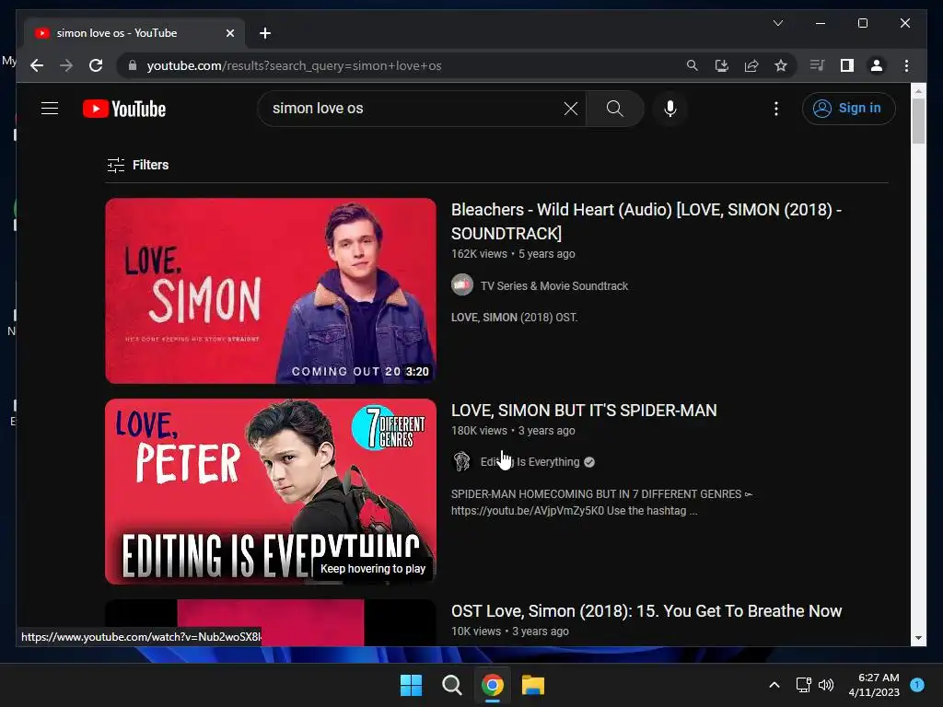This screenshot has height=707, width=943.
Task: Click '10K views • 3 years ago' text
Action: (x=510, y=632)
